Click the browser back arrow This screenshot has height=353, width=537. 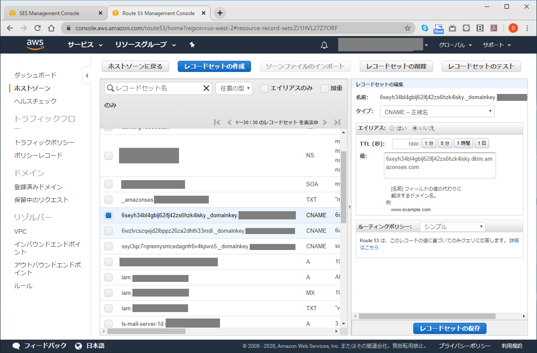(10, 28)
